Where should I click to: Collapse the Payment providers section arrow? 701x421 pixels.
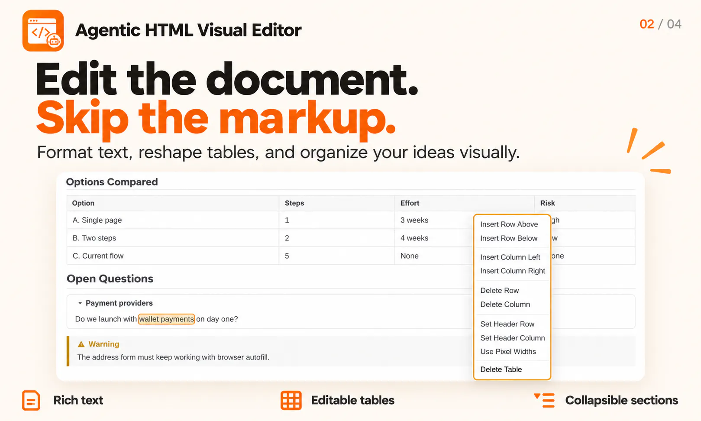[x=80, y=303]
